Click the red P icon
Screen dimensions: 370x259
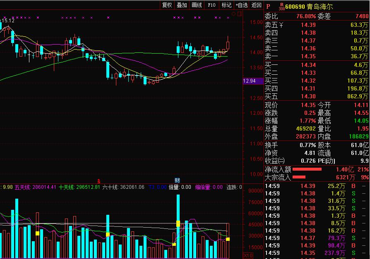[268, 7]
